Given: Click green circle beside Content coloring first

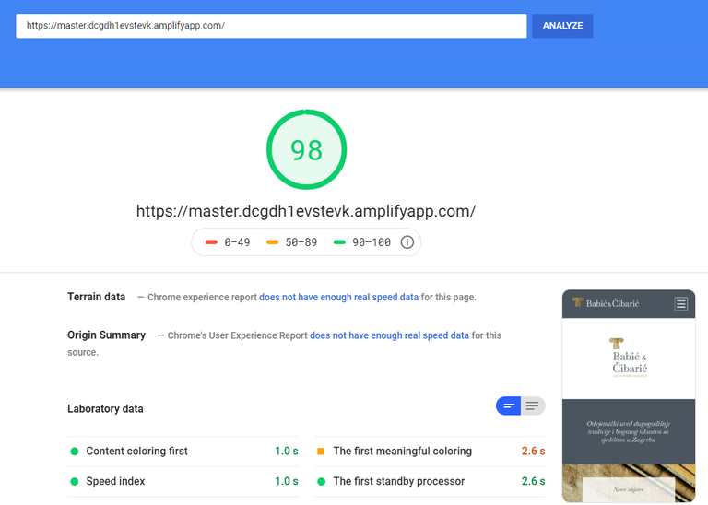Looking at the screenshot, I should 75,452.
